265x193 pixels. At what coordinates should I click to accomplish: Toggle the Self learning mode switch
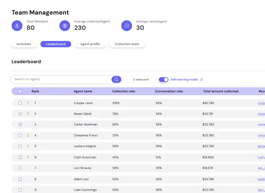164,79
